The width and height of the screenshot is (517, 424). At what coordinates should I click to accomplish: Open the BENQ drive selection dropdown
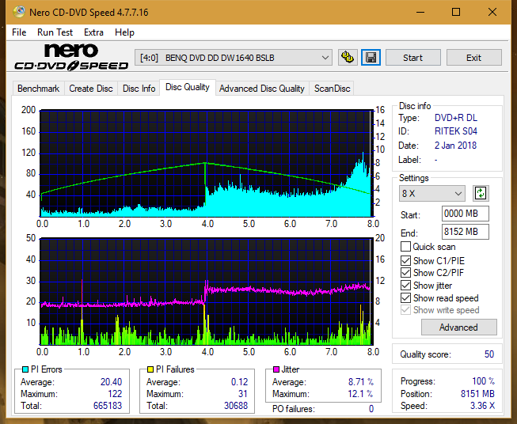[x=233, y=58]
